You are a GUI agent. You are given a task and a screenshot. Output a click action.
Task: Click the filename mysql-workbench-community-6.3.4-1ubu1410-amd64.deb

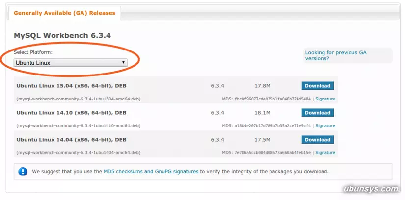pyautogui.click(x=79, y=126)
